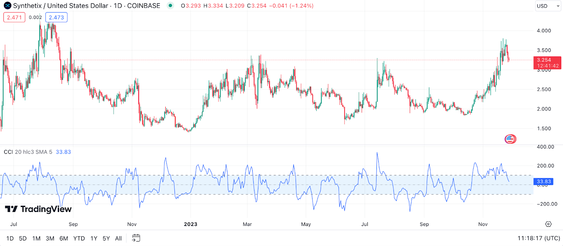The width and height of the screenshot is (563, 246).
Task: Select the 5D time range
Action: (x=23, y=238)
